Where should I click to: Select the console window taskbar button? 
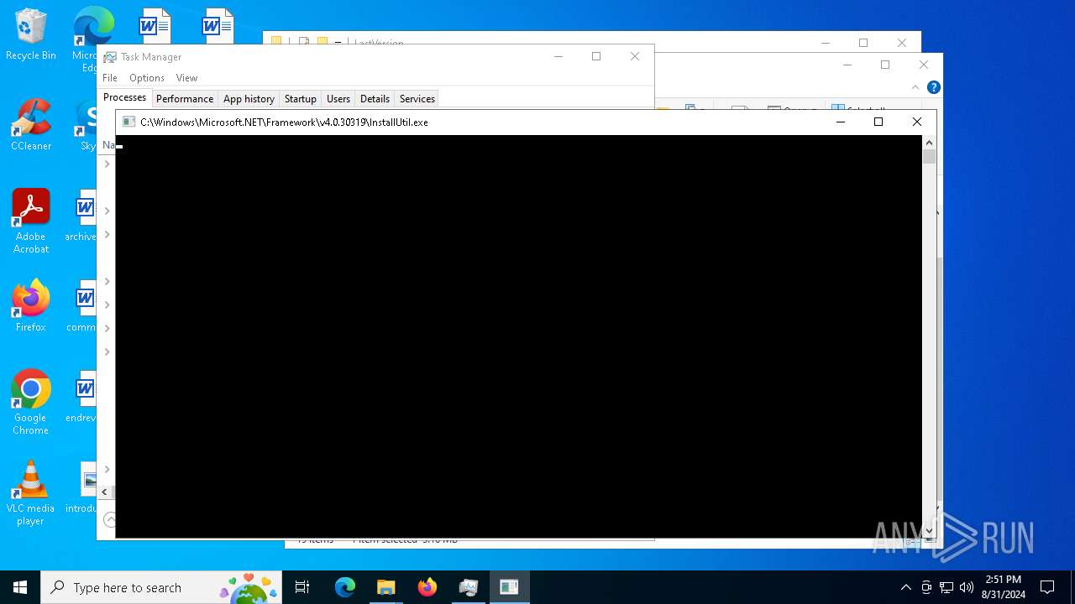point(509,587)
